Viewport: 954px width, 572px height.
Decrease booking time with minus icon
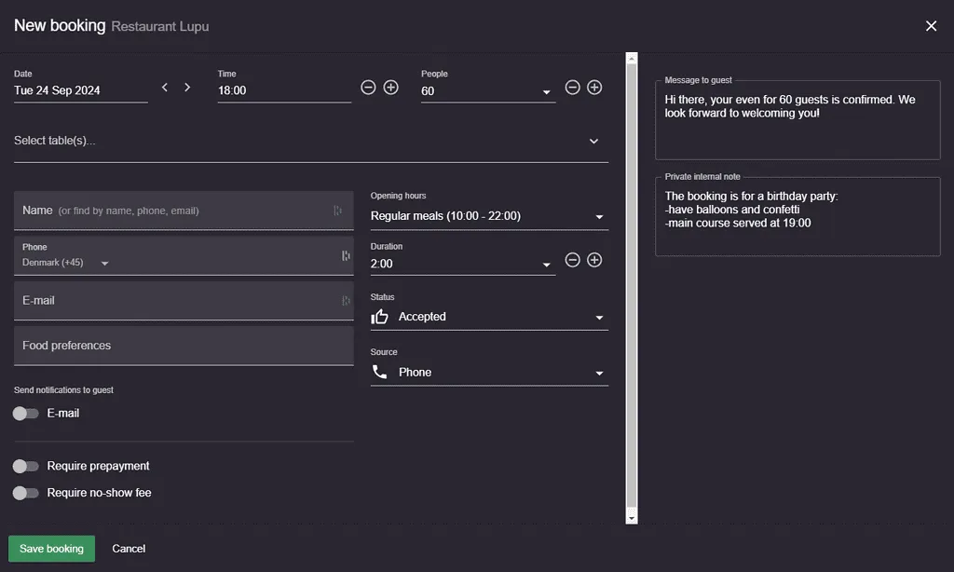pyautogui.click(x=368, y=88)
